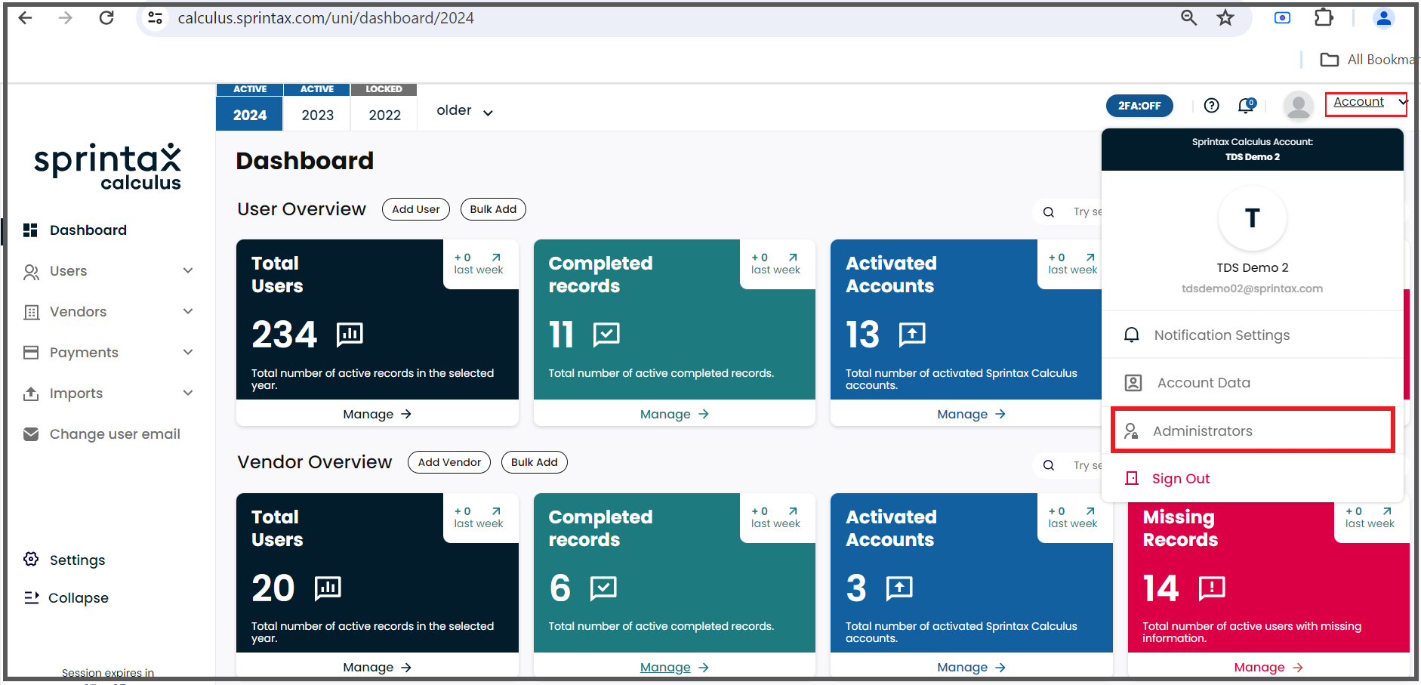Click checkmark icon beside 11 Completed records
The width and height of the screenshot is (1421, 685).
click(x=606, y=334)
